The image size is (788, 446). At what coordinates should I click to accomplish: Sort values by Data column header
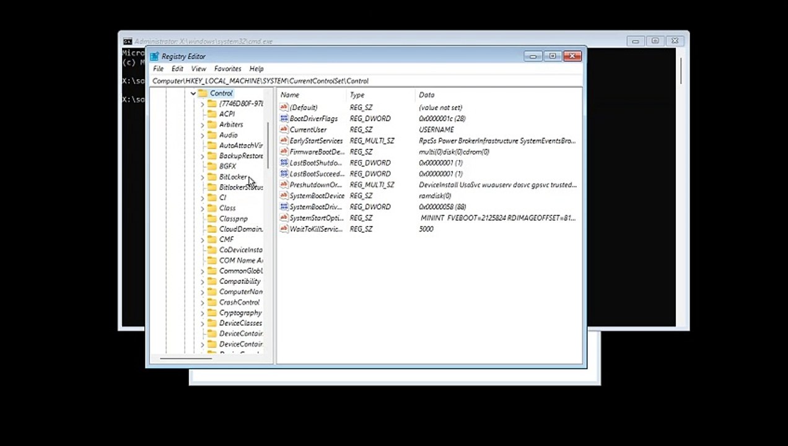pyautogui.click(x=499, y=95)
